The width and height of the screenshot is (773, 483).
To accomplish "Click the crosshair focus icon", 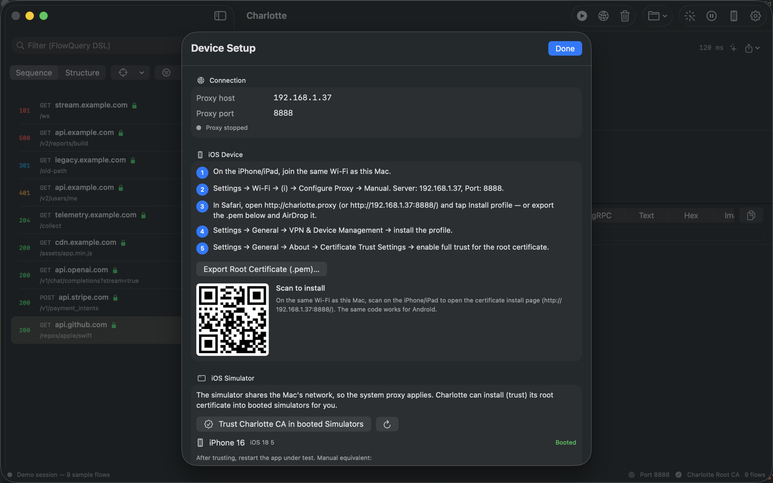I will coord(123,72).
